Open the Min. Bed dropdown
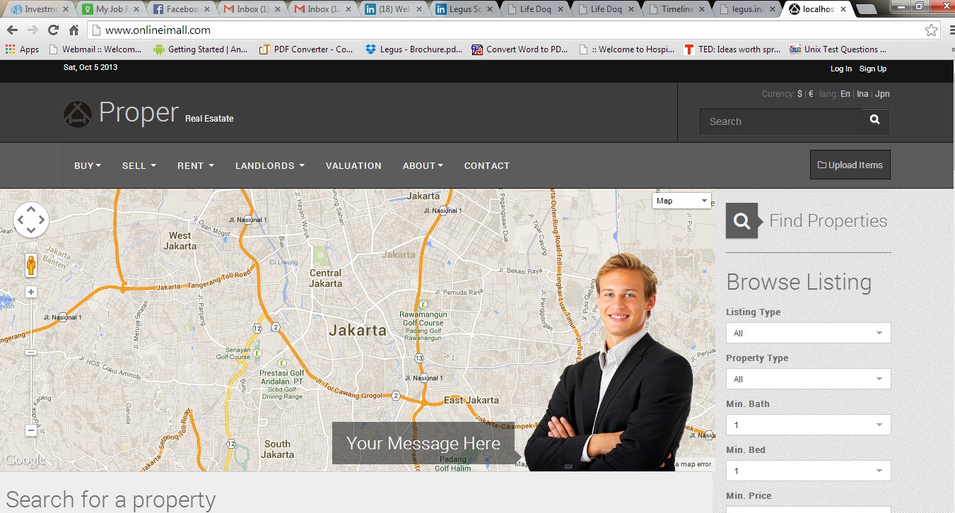Image resolution: width=955 pixels, height=513 pixels. tap(808, 471)
